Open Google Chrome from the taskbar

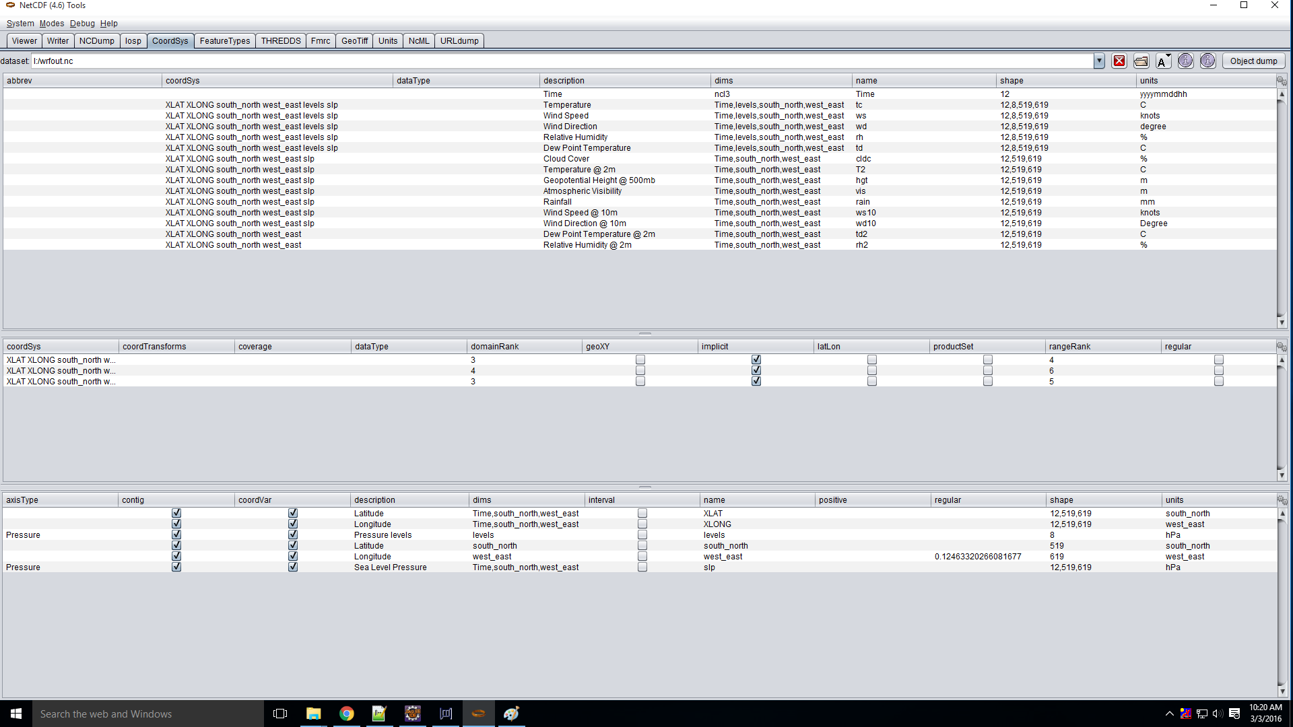coord(346,714)
